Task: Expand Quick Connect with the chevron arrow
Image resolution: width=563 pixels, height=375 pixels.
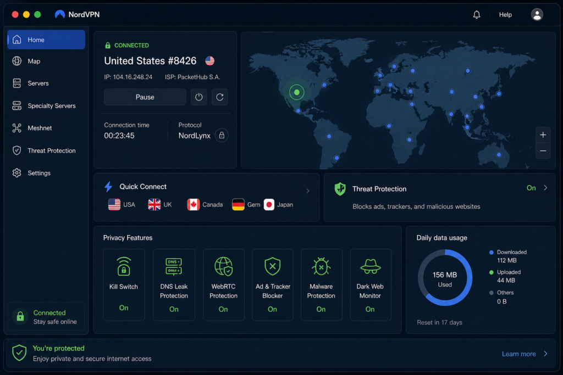Action: (x=308, y=191)
